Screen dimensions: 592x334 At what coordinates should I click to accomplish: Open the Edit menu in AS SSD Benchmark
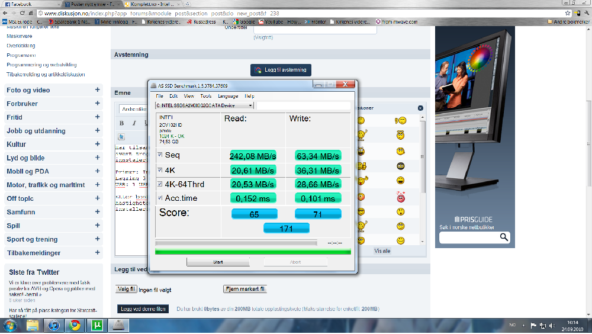[173, 96]
